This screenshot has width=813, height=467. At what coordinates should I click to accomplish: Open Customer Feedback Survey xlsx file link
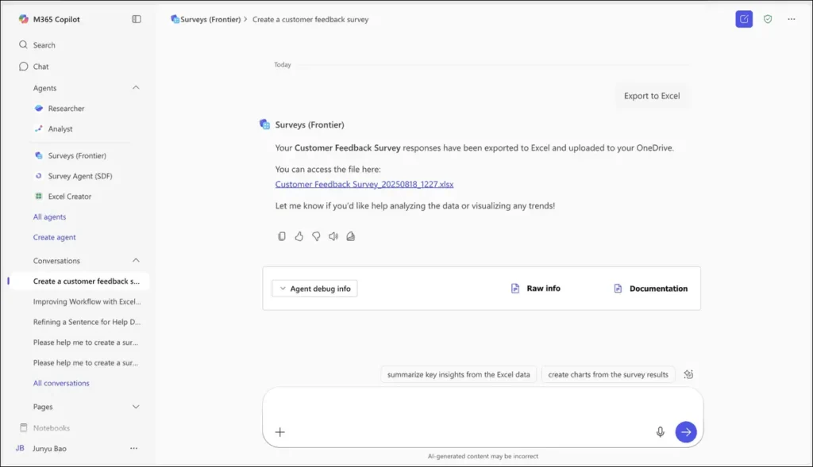tap(364, 184)
